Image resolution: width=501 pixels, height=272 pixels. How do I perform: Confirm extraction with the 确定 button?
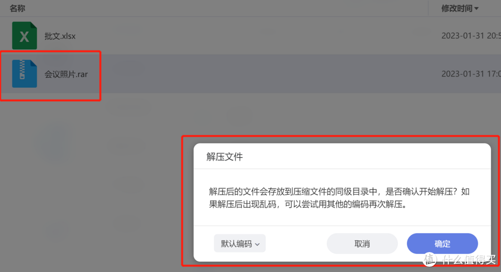tap(442, 244)
